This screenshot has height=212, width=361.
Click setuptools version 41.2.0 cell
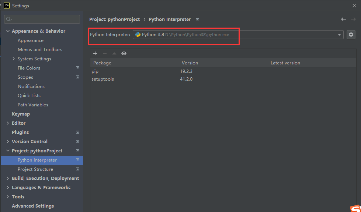coord(186,79)
